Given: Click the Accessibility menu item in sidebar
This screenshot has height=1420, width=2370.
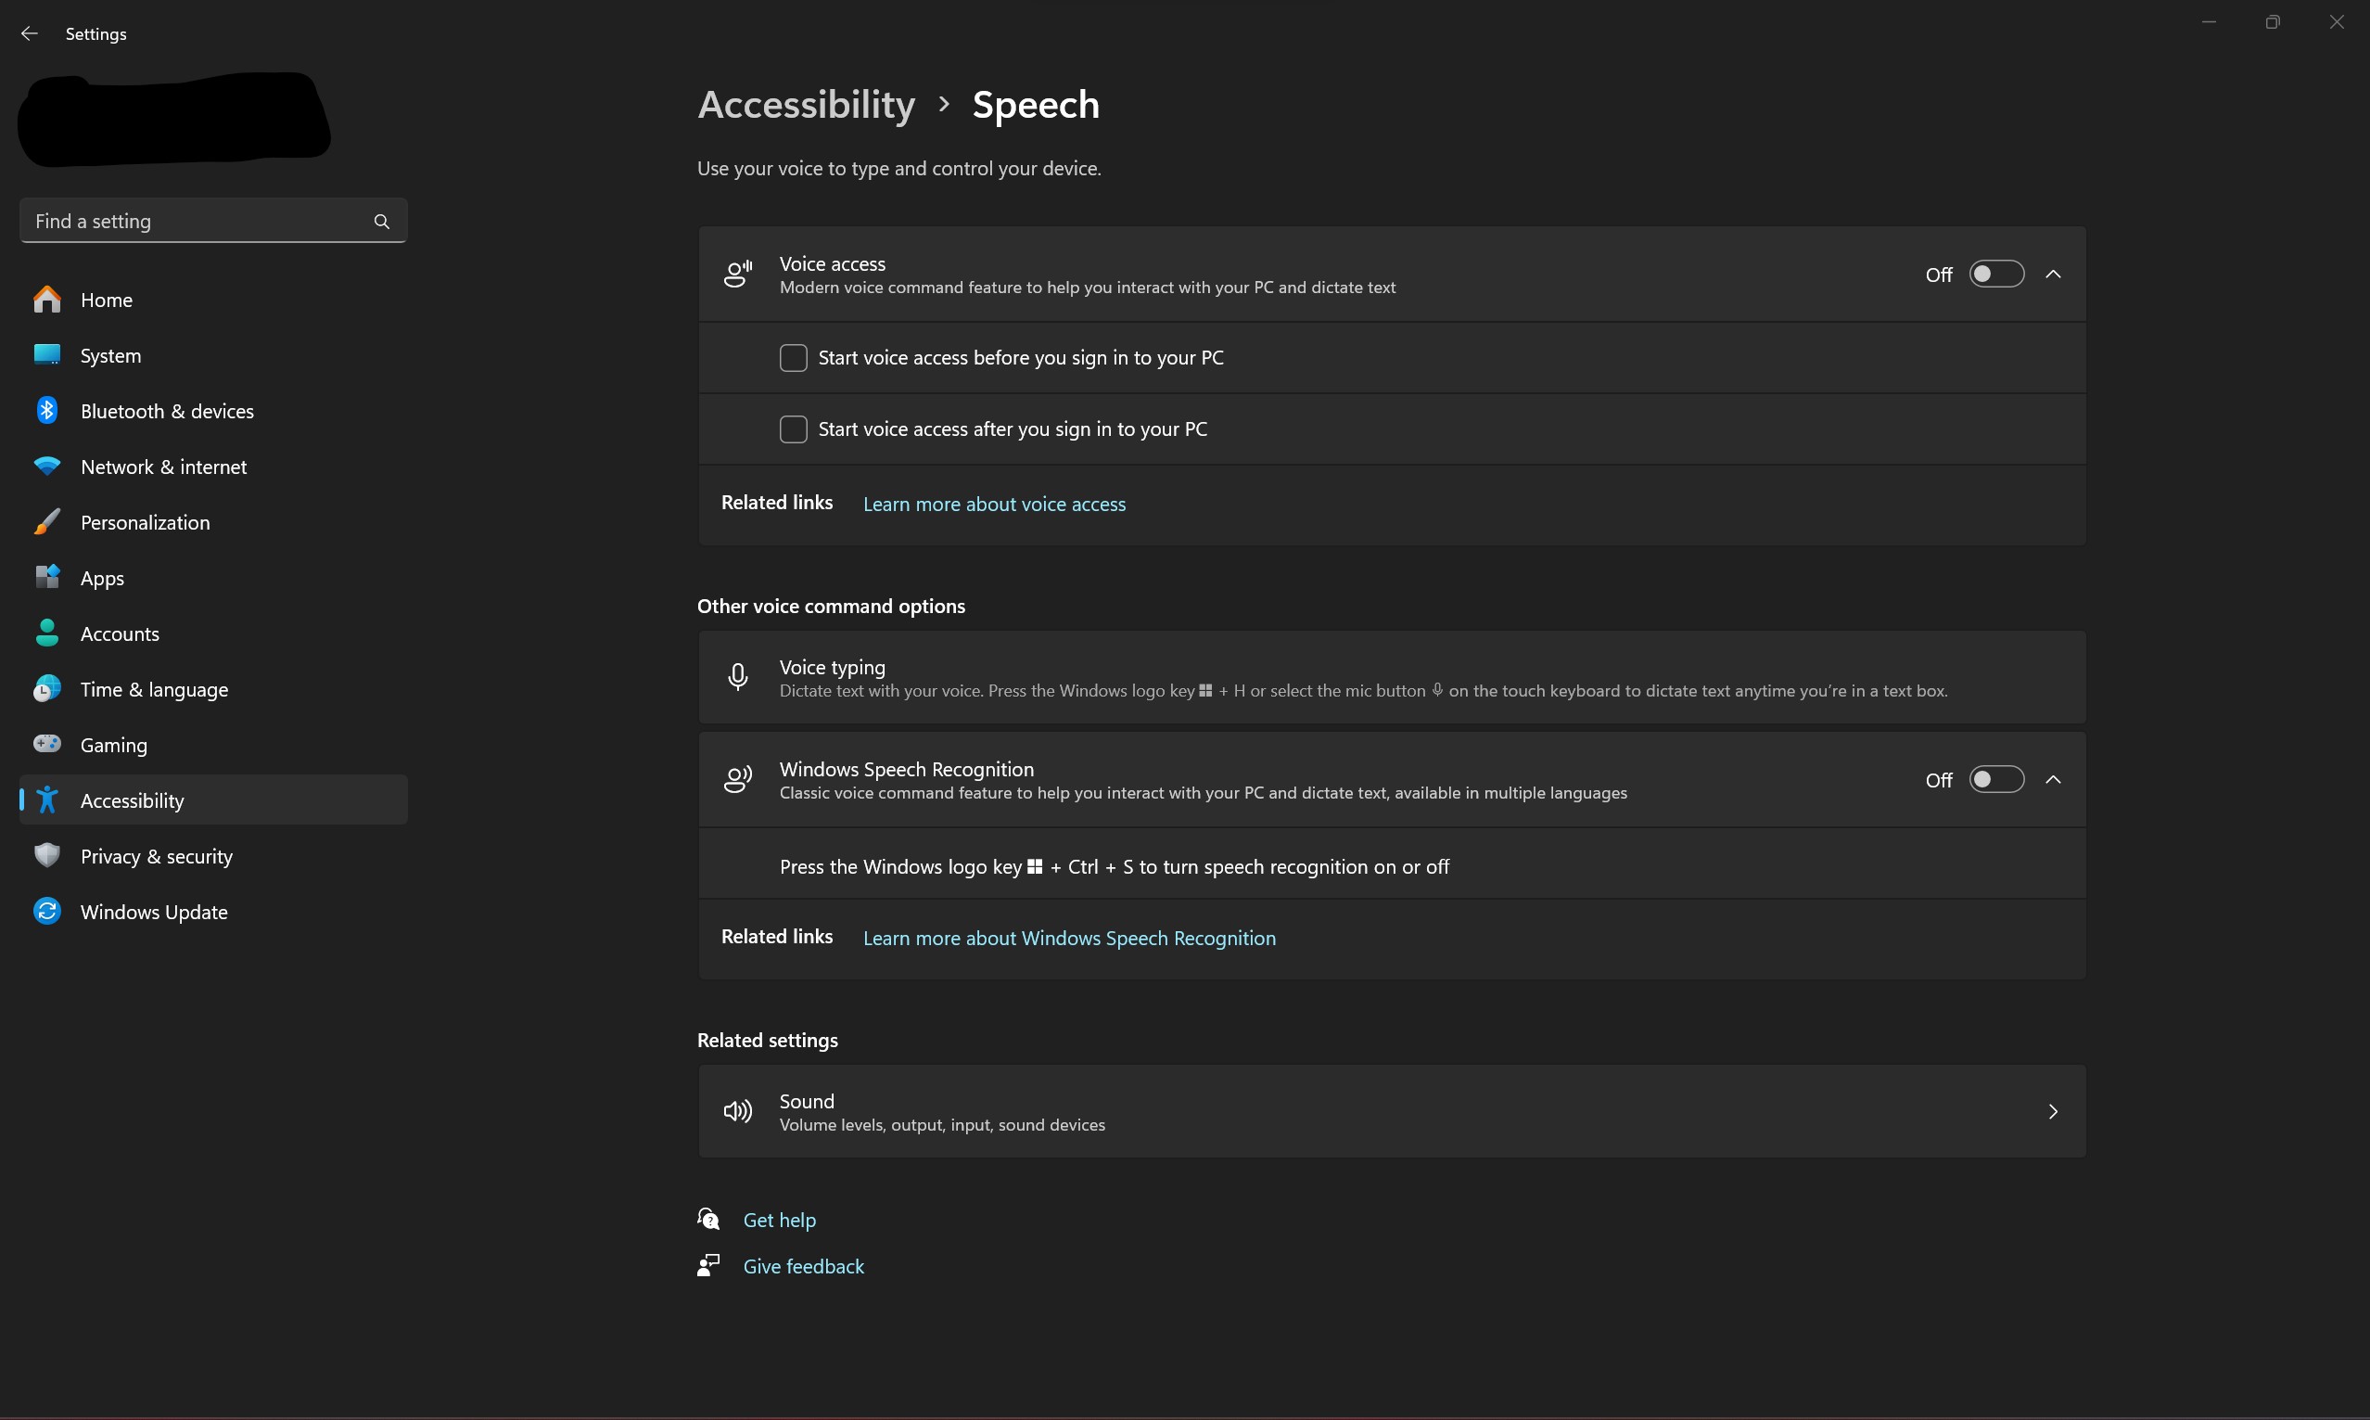Looking at the screenshot, I should [132, 800].
